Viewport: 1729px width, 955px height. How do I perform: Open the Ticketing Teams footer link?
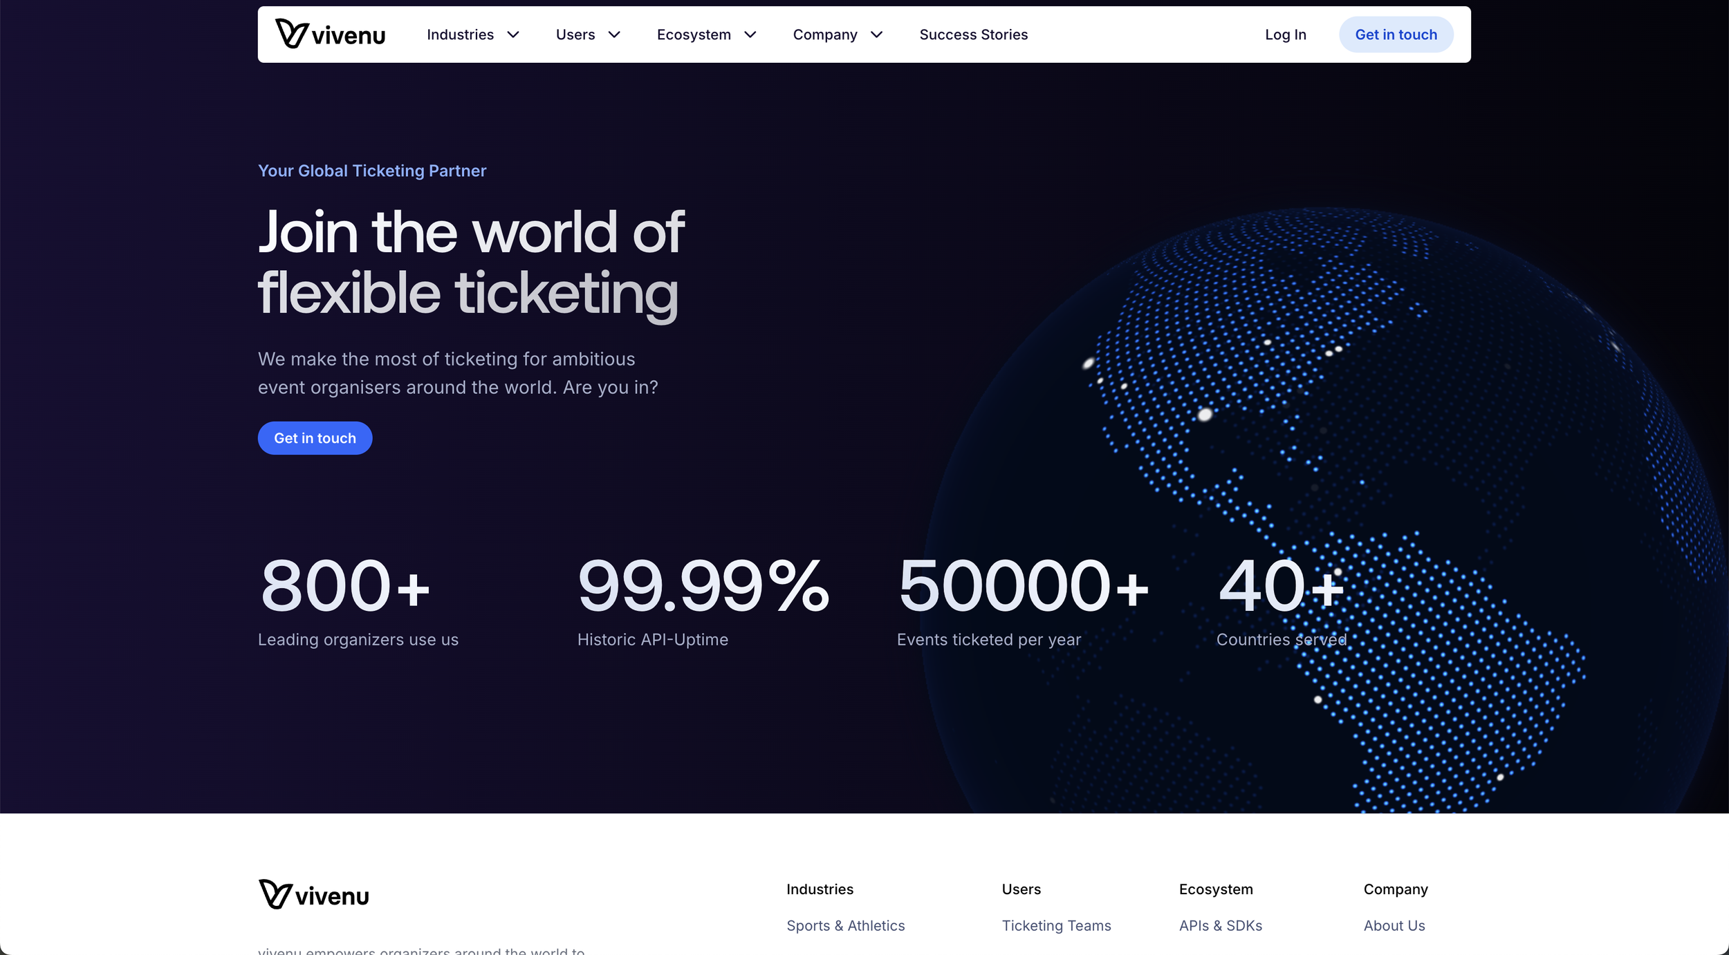click(x=1056, y=925)
